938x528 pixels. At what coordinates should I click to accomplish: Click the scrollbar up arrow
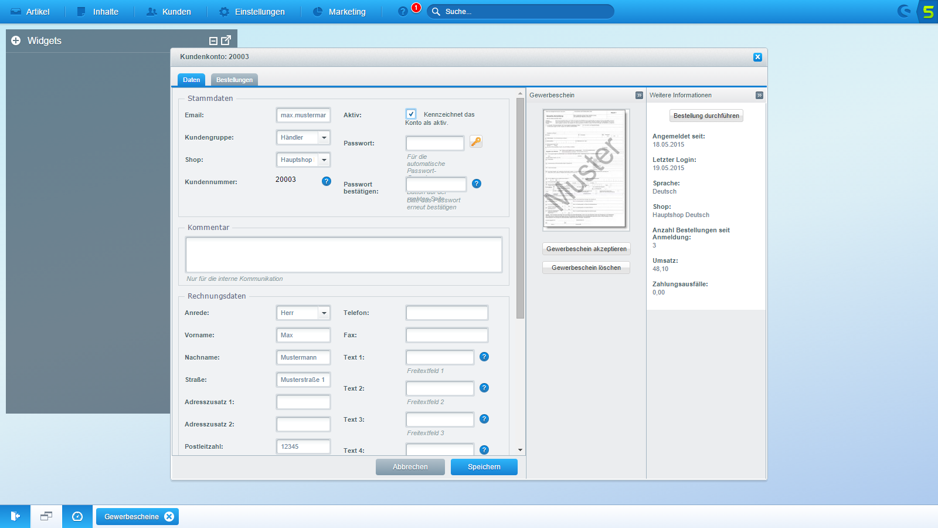[x=520, y=94]
